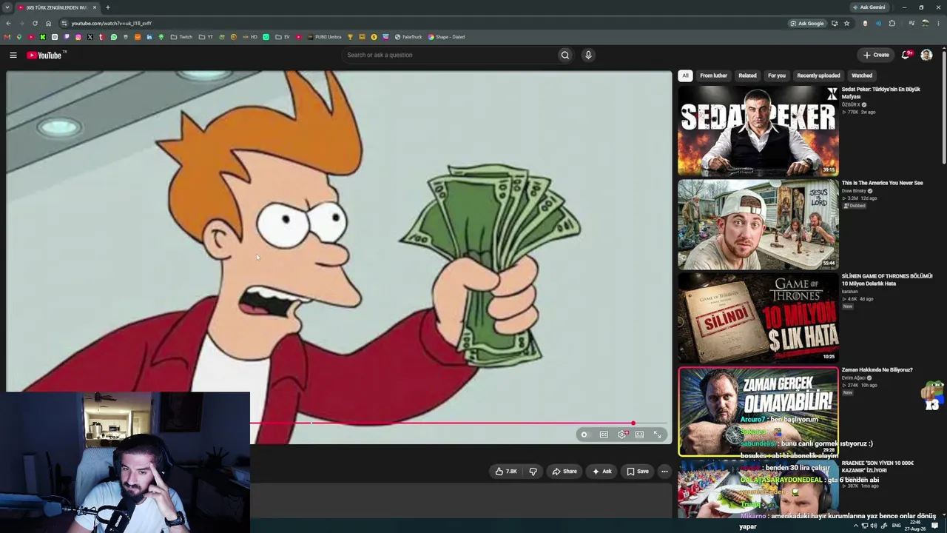Dislike the video
This screenshot has height=533, width=947.
[x=533, y=472]
